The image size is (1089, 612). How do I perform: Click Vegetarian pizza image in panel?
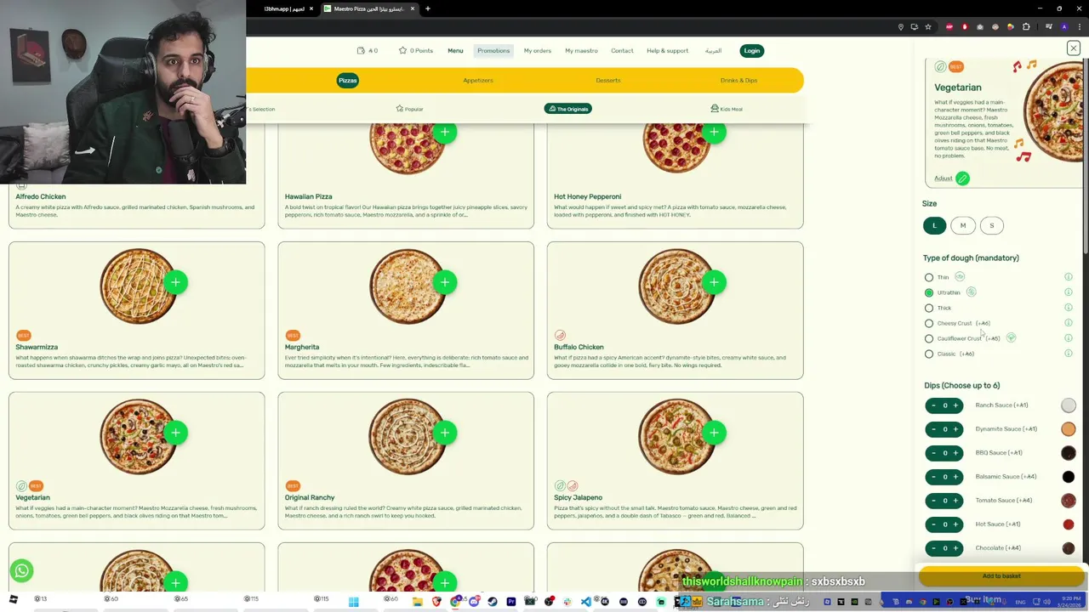point(1053,110)
